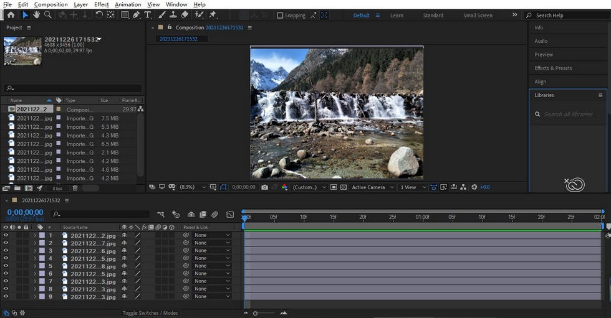The height and width of the screenshot is (318, 611).
Task: Select the Clone Stamp tool
Action: (x=173, y=15)
